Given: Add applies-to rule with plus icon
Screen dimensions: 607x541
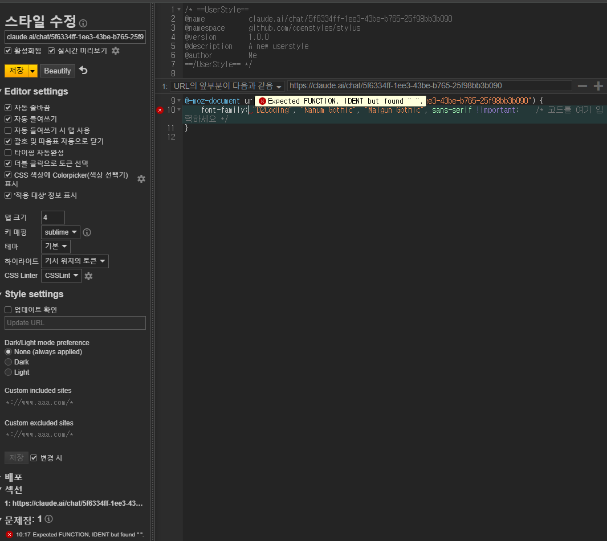Looking at the screenshot, I should 598,86.
